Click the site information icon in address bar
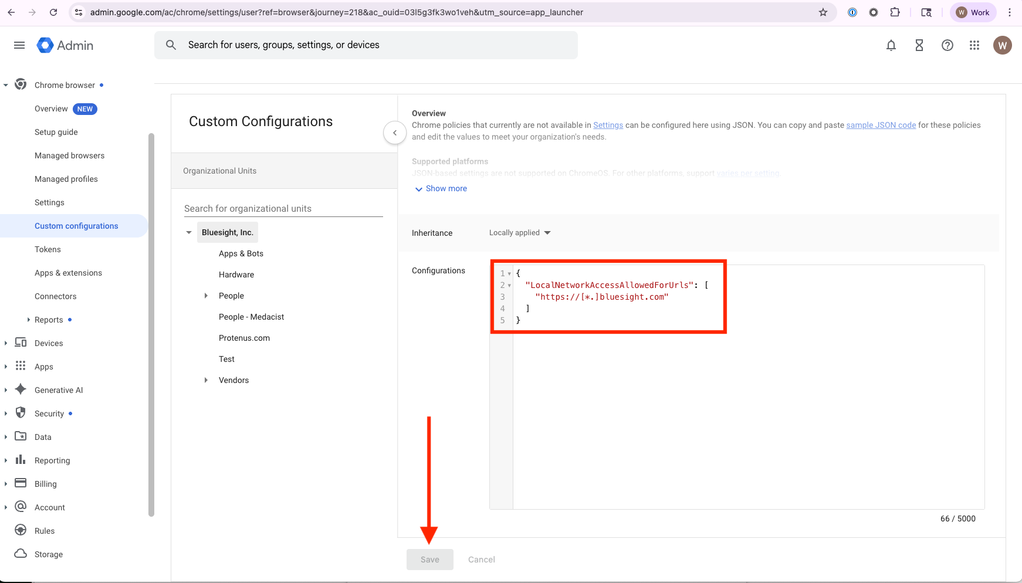Viewport: 1022px width, 583px height. pyautogui.click(x=79, y=12)
